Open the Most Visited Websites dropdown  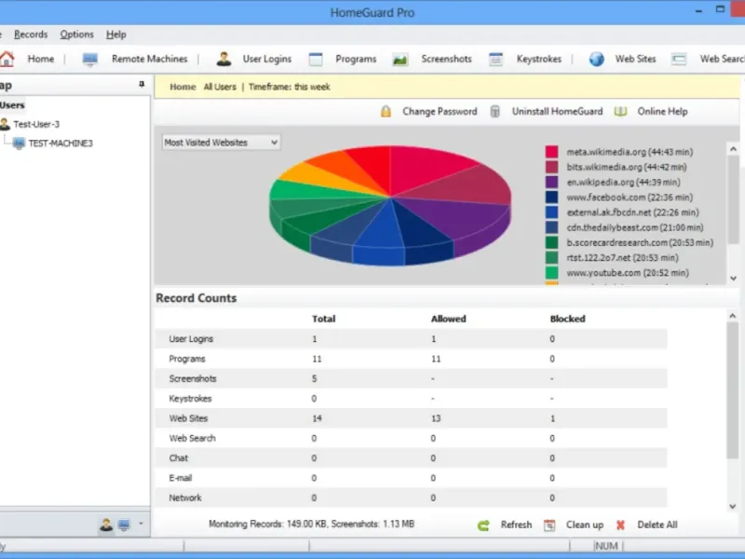[221, 143]
